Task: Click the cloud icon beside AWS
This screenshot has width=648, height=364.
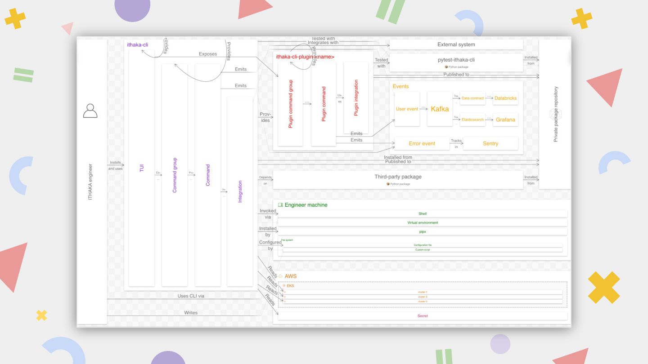Action: point(280,276)
